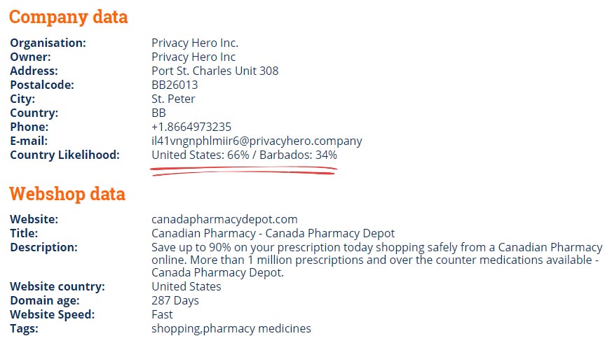Click the city value St. Peter

click(x=173, y=99)
